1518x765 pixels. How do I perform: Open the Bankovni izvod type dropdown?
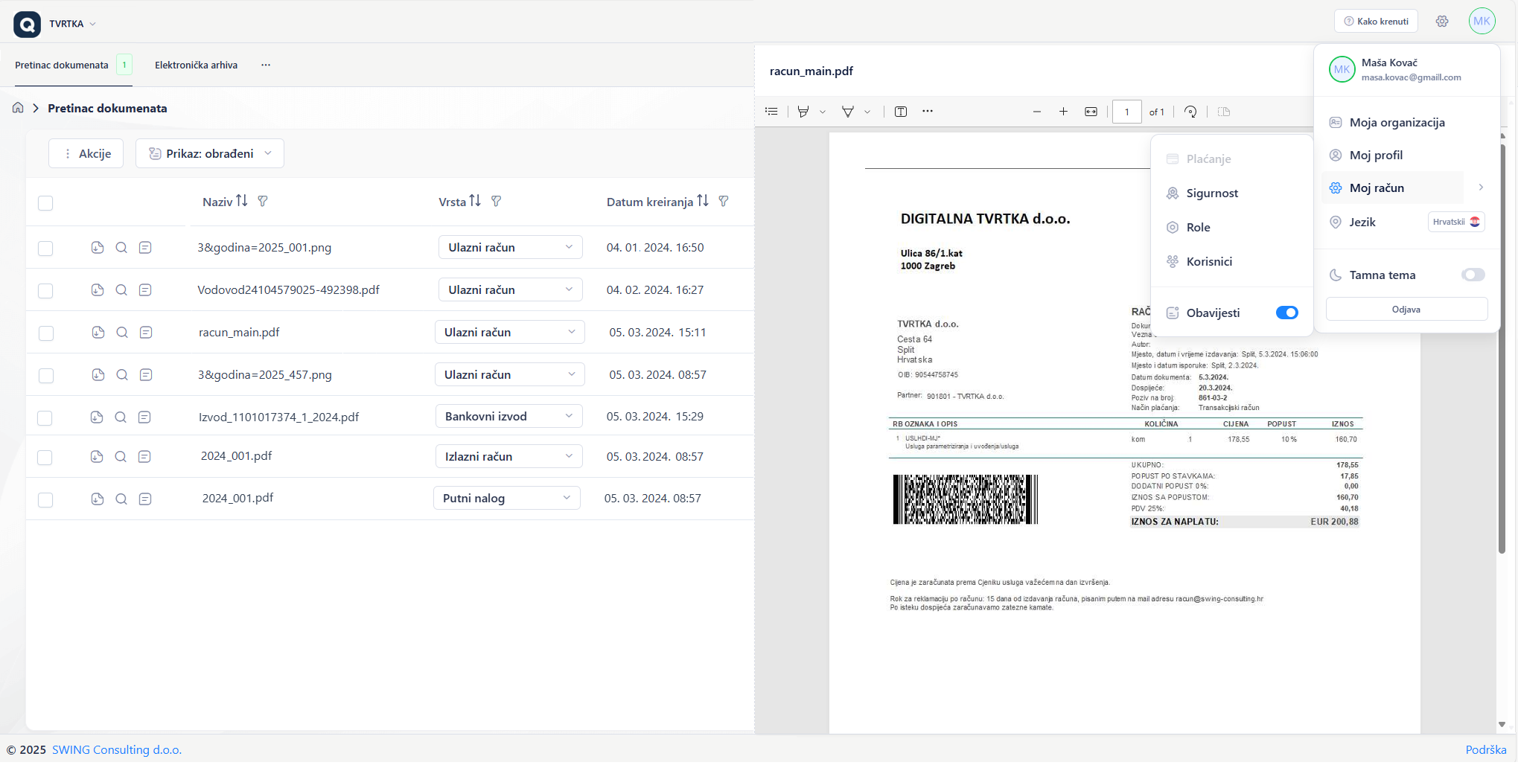coord(509,417)
